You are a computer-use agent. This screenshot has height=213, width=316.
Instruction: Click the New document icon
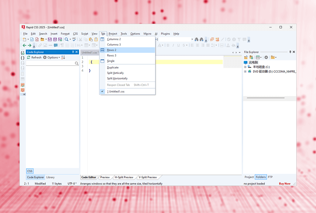(x=24, y=39)
